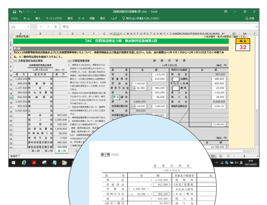Open the 数式 ribbon tab

[x=70, y=19]
